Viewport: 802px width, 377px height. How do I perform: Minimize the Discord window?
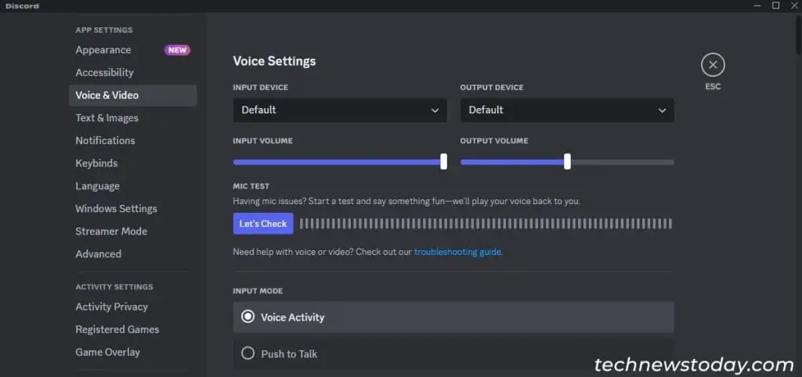tap(757, 5)
